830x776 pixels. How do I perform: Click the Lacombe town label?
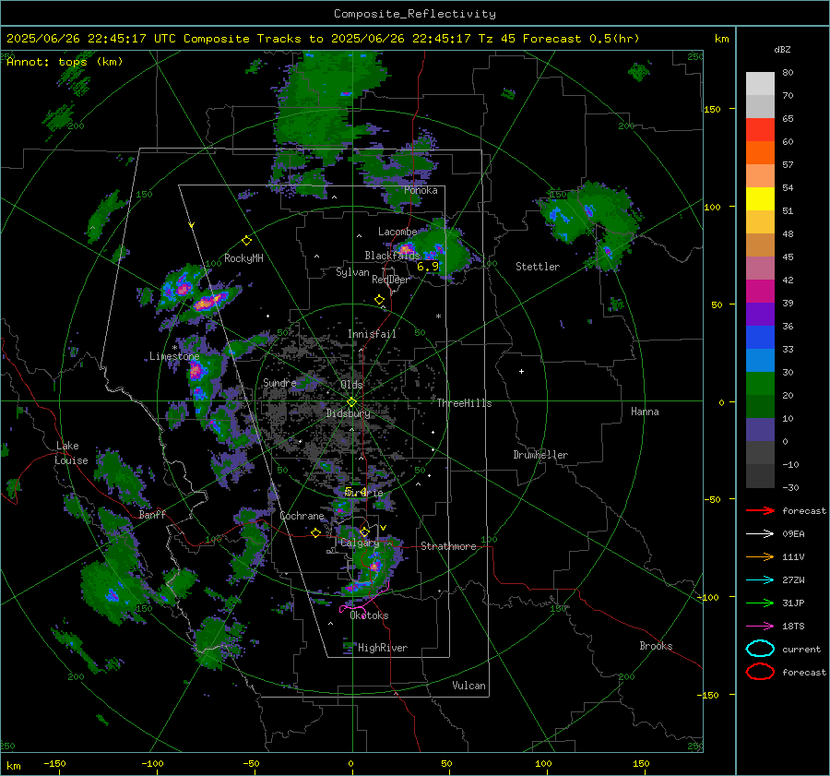click(397, 232)
